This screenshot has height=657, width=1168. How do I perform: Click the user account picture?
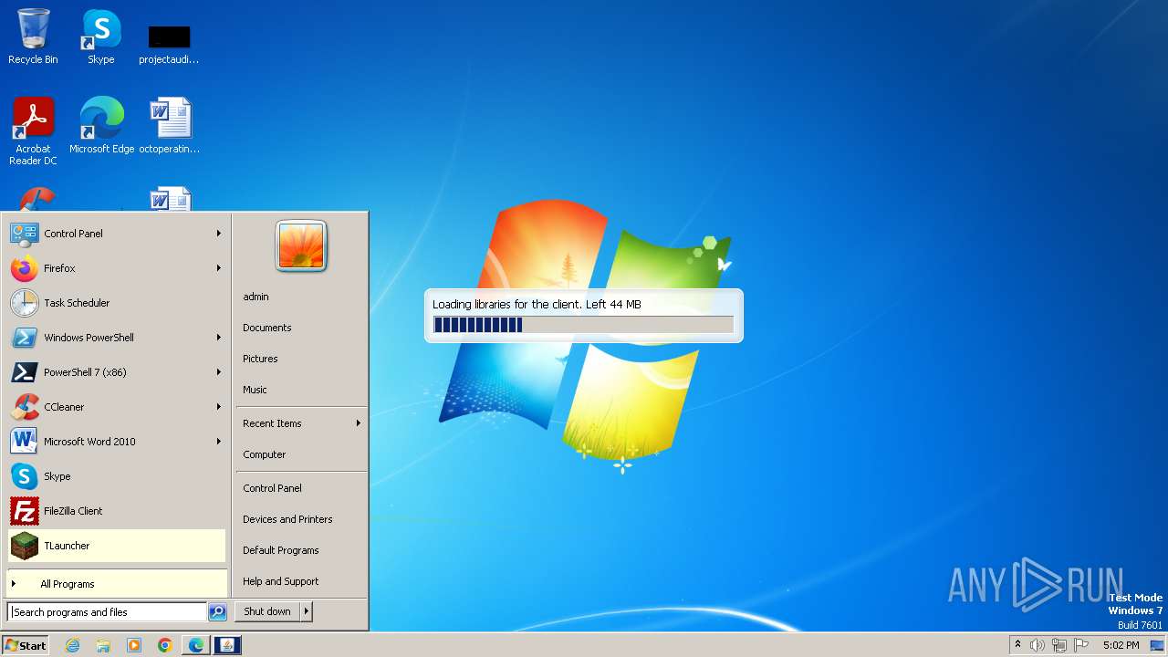301,246
